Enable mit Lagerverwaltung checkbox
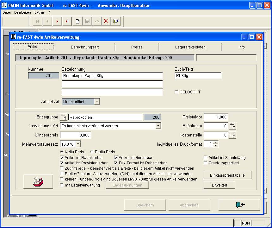The image size is (272, 228). click(62, 185)
